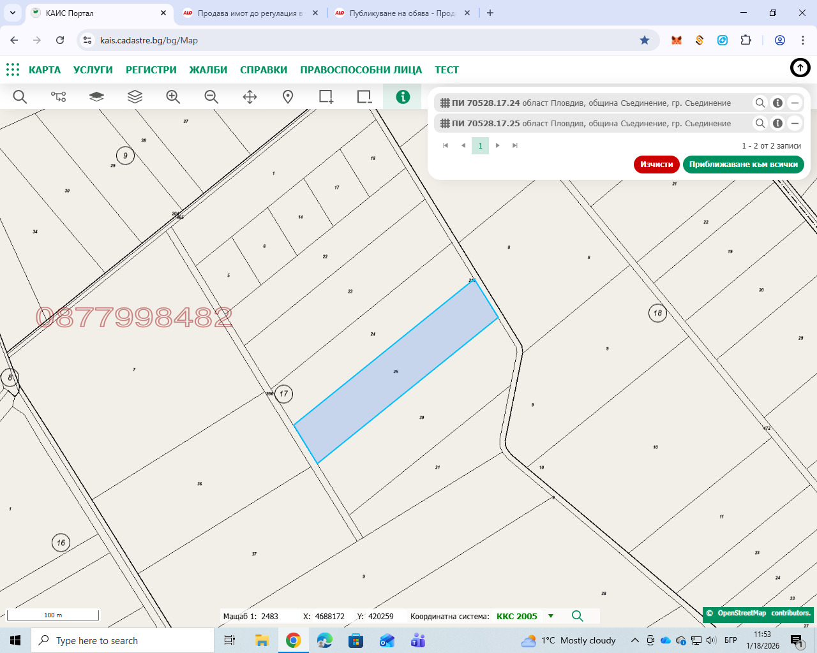Use the location marker pin tool
The image size is (817, 653).
point(287,96)
